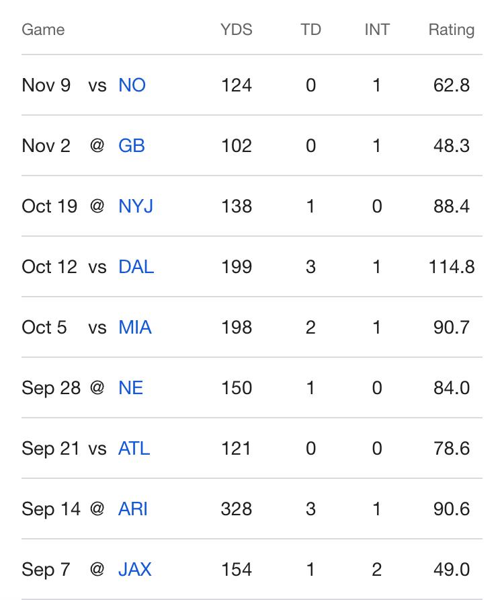Select the DAL team link
The width and height of the screenshot is (504, 600).
click(x=136, y=267)
